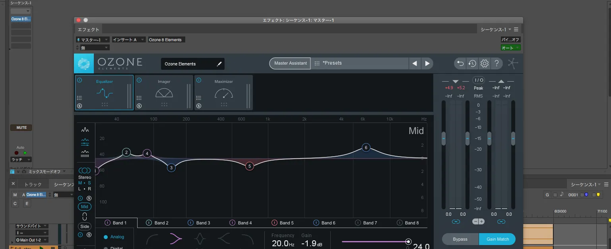The width and height of the screenshot is (611, 249).
Task: Switch to Band 8 tab
Action: pos(408,223)
